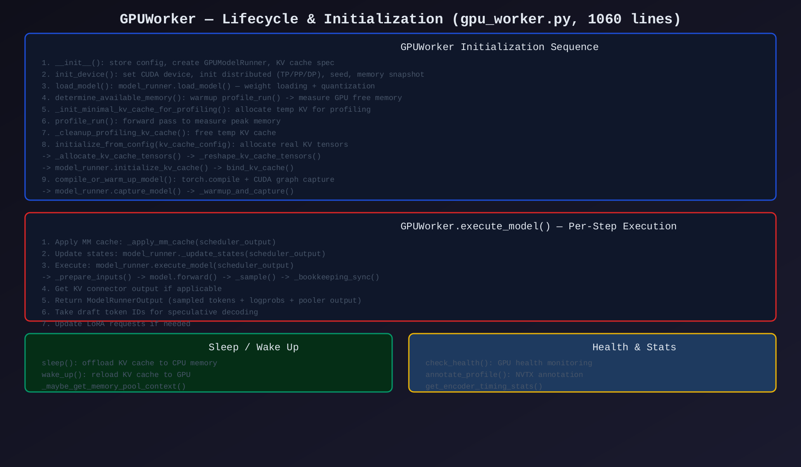Select the Apply MM cache step
The width and height of the screenshot is (801, 467).
pyautogui.click(x=159, y=242)
